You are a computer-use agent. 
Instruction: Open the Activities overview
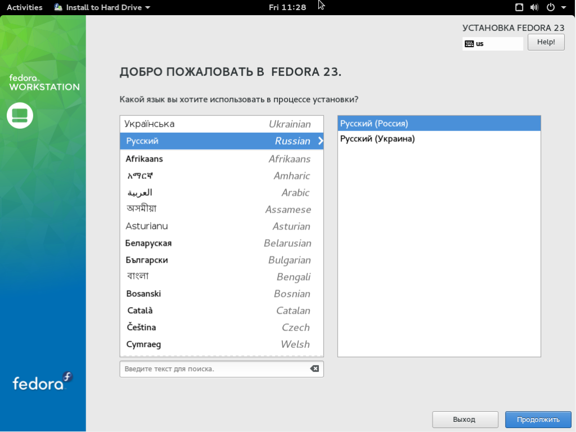25,7
